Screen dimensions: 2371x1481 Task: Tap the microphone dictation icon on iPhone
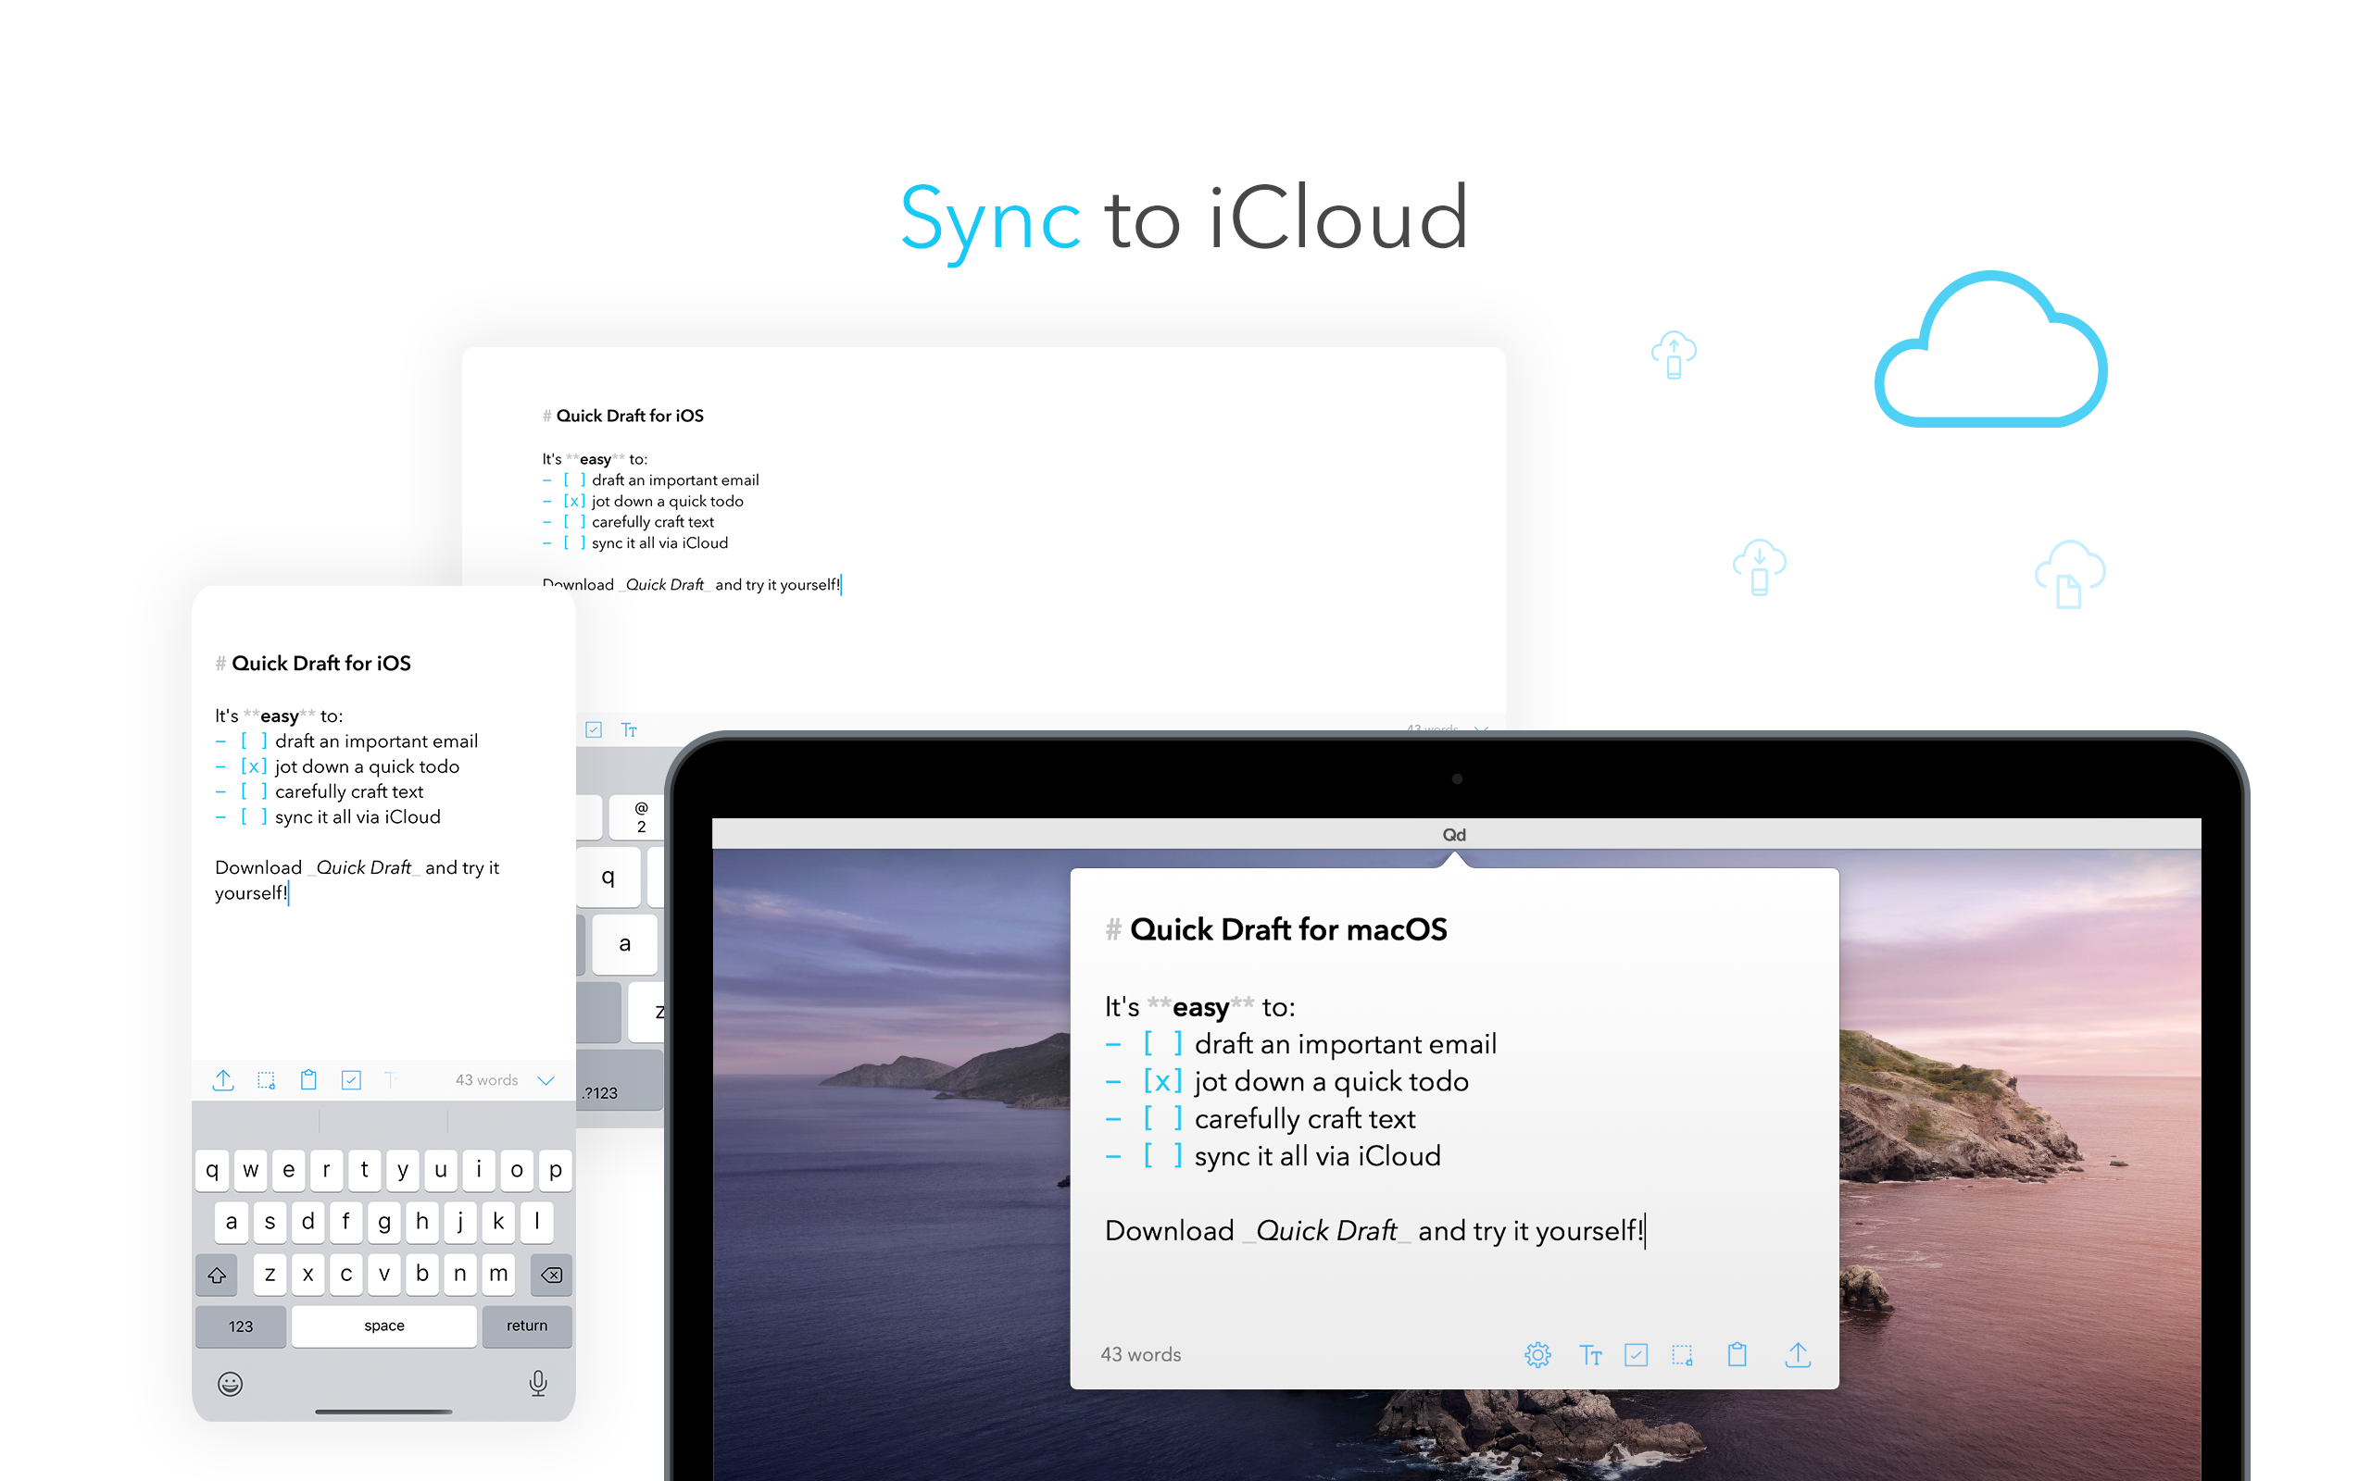[538, 1383]
